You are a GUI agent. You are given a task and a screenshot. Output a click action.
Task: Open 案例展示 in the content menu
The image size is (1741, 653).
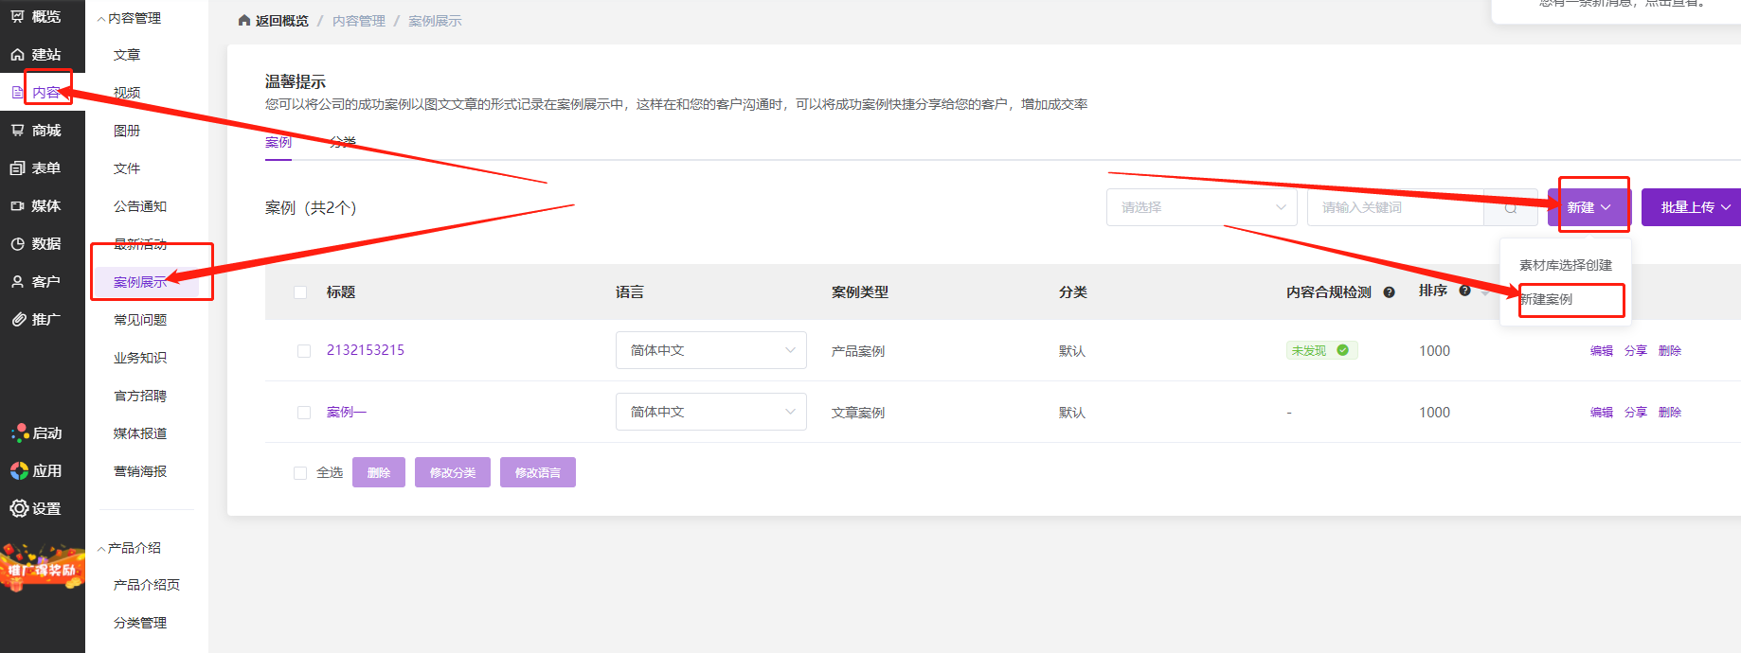point(140,282)
